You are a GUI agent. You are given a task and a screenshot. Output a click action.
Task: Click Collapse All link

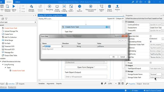click(x=120, y=19)
